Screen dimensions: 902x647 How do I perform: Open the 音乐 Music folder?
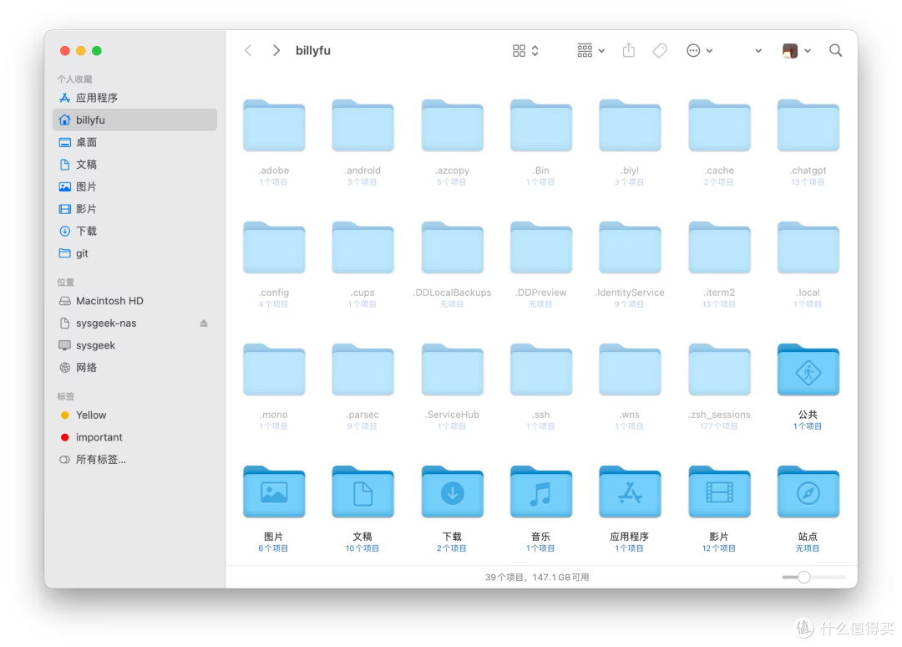tap(540, 492)
